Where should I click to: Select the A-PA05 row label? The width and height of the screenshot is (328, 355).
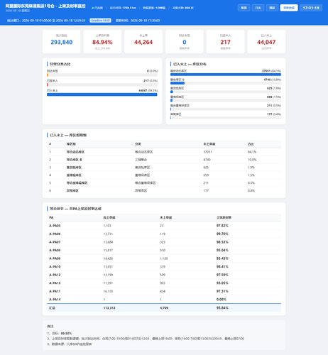55,226
